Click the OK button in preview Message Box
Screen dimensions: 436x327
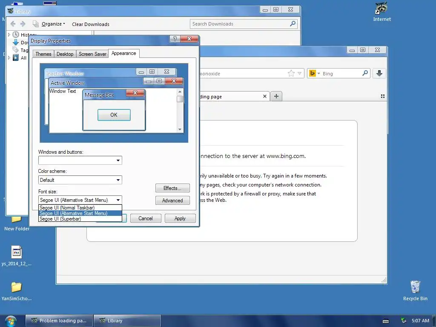114,115
